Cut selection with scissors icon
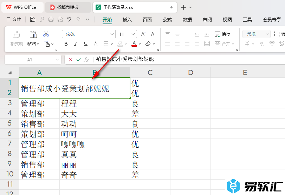 click(x=46, y=34)
